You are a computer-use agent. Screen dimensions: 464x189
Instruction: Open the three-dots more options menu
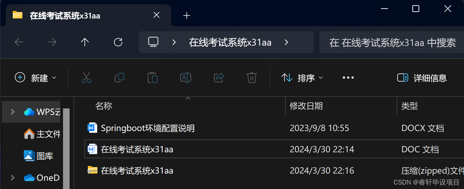(348, 78)
